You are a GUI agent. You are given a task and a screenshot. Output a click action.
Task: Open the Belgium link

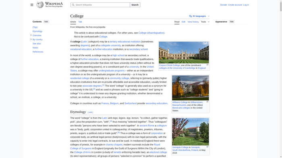(x=114, y=103)
